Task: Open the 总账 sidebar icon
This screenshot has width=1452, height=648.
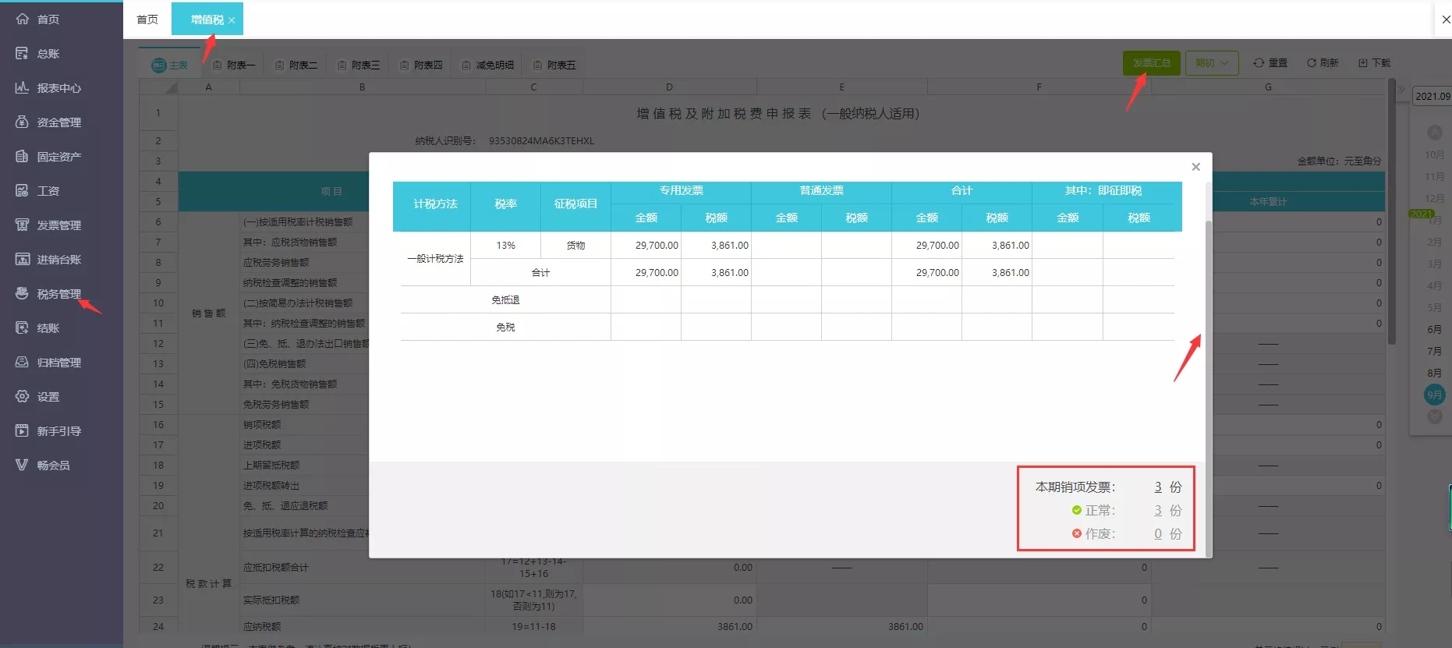Action: coord(22,54)
